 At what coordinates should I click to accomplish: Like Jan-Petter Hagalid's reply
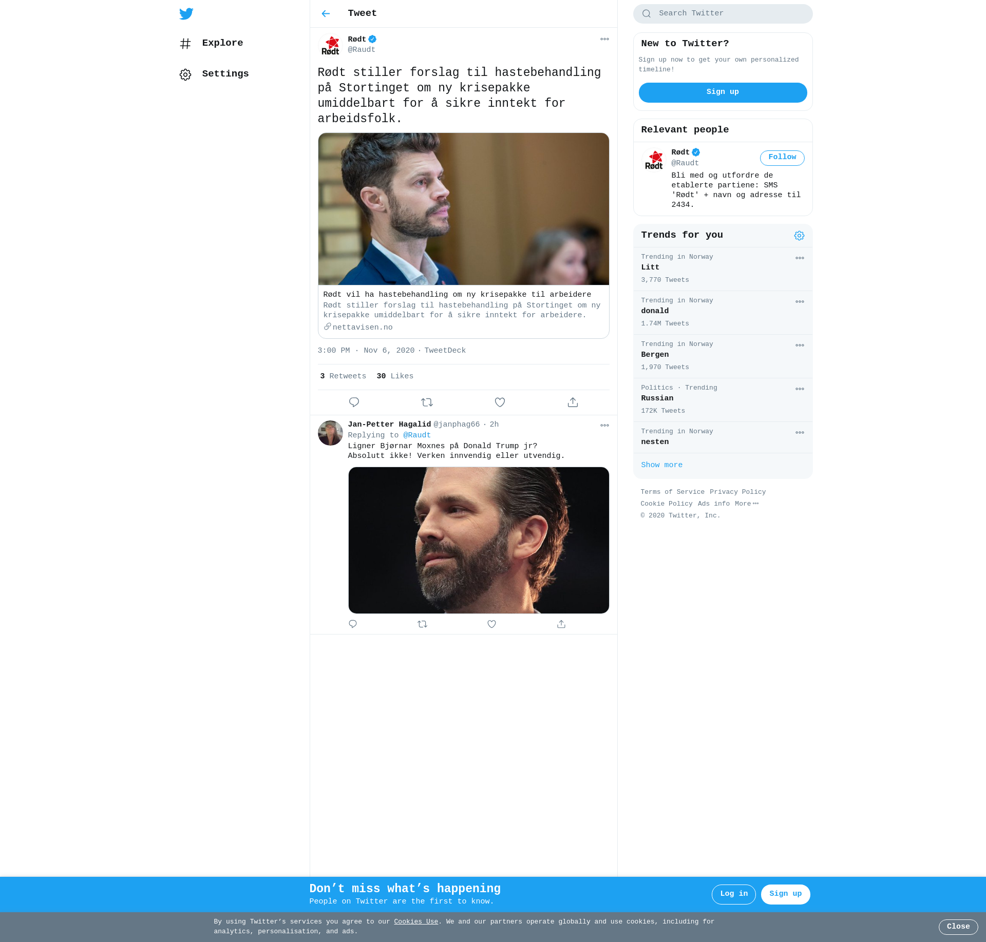tap(491, 624)
